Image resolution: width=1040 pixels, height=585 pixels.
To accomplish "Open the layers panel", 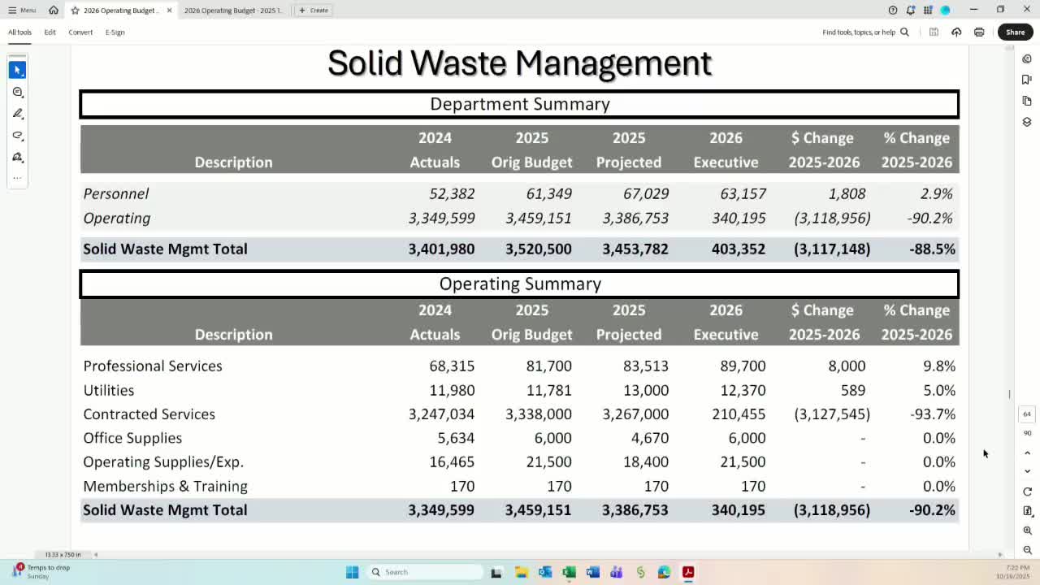I will pyautogui.click(x=1027, y=122).
